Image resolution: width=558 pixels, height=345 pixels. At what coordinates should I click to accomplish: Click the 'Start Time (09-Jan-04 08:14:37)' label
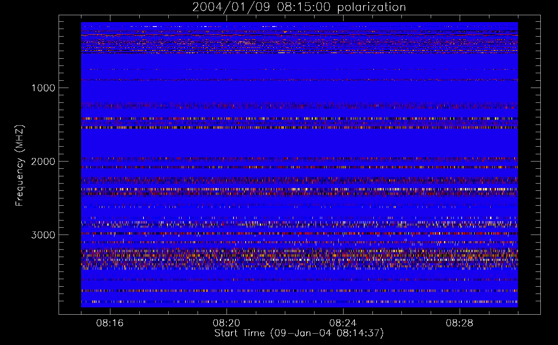(x=299, y=333)
